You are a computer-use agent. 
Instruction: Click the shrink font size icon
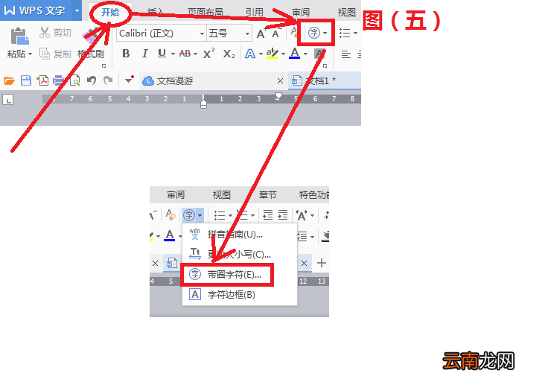pyautogui.click(x=276, y=34)
